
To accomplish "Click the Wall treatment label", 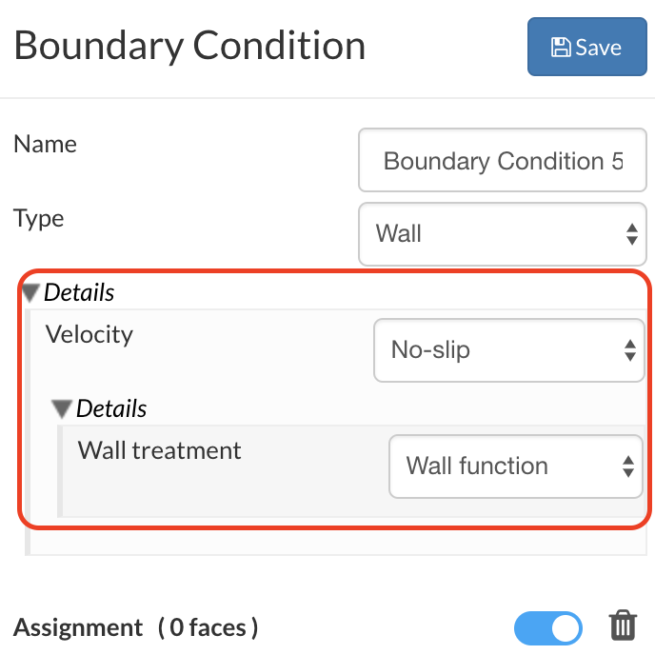I will pyautogui.click(x=160, y=450).
